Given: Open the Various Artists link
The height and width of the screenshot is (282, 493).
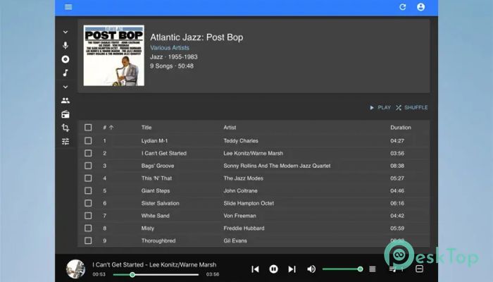Looking at the screenshot, I should click(x=170, y=48).
